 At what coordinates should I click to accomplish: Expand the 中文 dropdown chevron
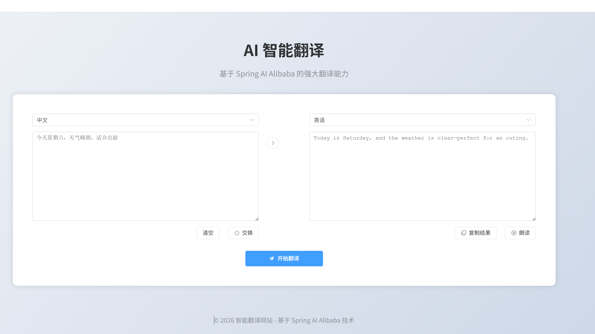251,120
